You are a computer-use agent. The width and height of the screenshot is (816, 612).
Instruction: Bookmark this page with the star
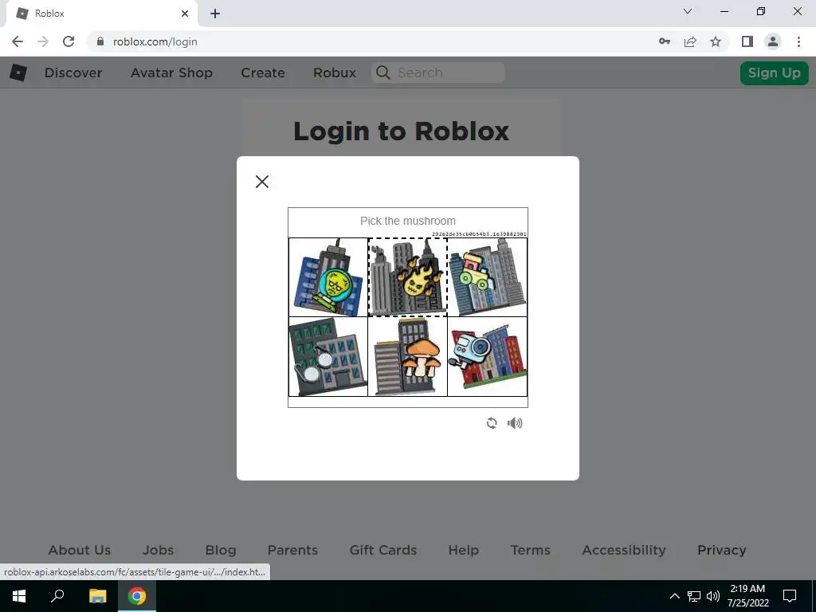point(716,41)
